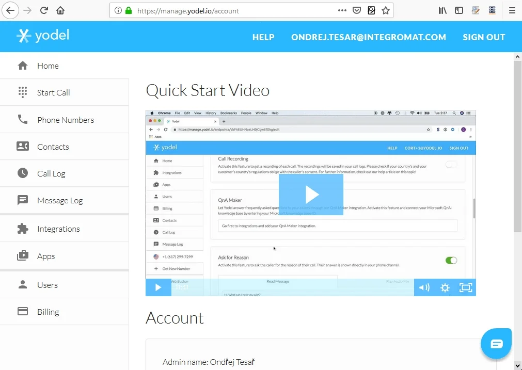Play video using the bottom-bar play button

click(159, 287)
